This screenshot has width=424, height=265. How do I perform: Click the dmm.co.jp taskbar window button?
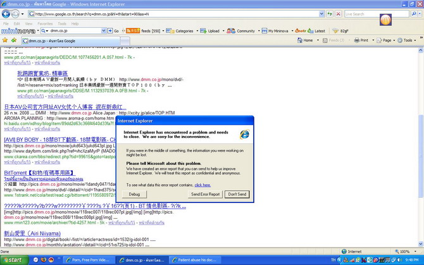tap(142, 260)
